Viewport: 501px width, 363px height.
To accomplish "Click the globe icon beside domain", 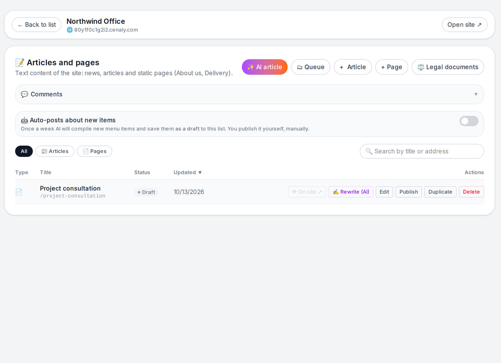I will tap(70, 30).
